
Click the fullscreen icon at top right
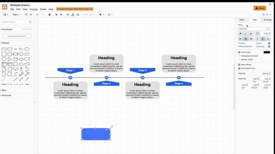click(263, 15)
